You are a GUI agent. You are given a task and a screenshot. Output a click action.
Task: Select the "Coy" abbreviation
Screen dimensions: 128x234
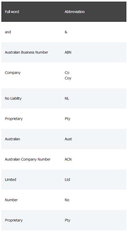tap(68, 78)
